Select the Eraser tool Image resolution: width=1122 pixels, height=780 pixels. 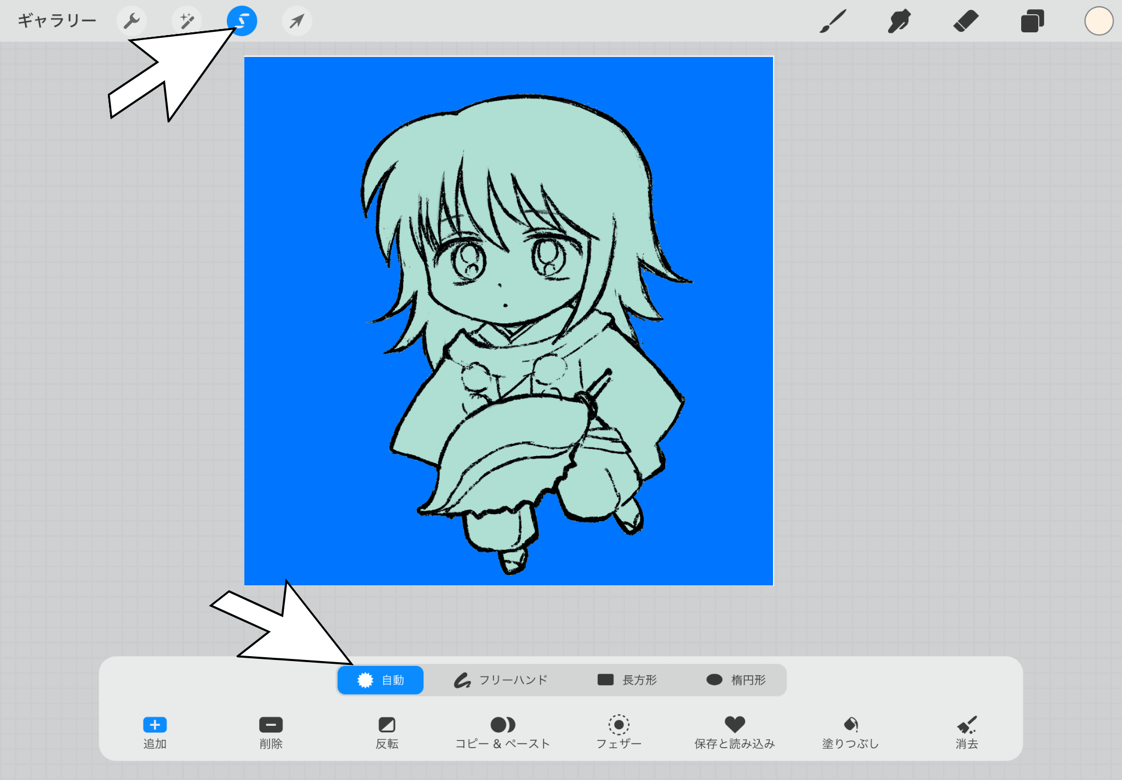point(966,21)
